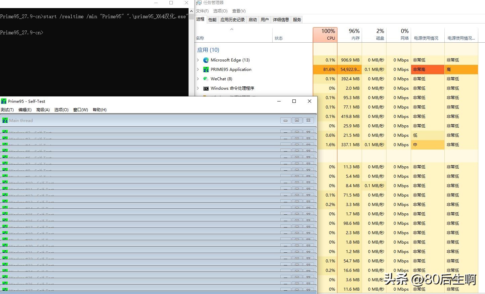Open the 高级(A) menu in Prime95
The width and height of the screenshot is (485, 294).
[x=43, y=110]
